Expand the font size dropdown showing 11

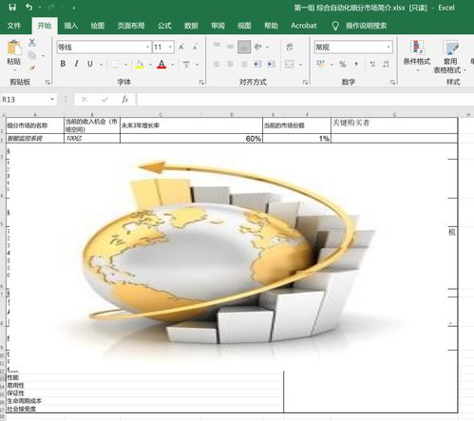[170, 48]
